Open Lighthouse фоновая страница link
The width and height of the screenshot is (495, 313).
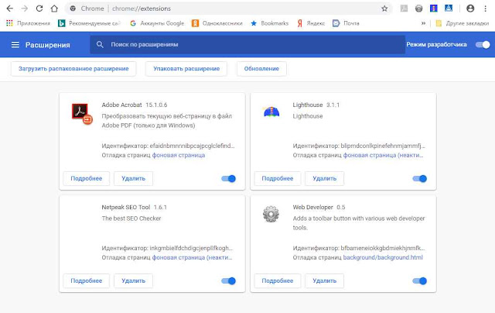coord(384,155)
